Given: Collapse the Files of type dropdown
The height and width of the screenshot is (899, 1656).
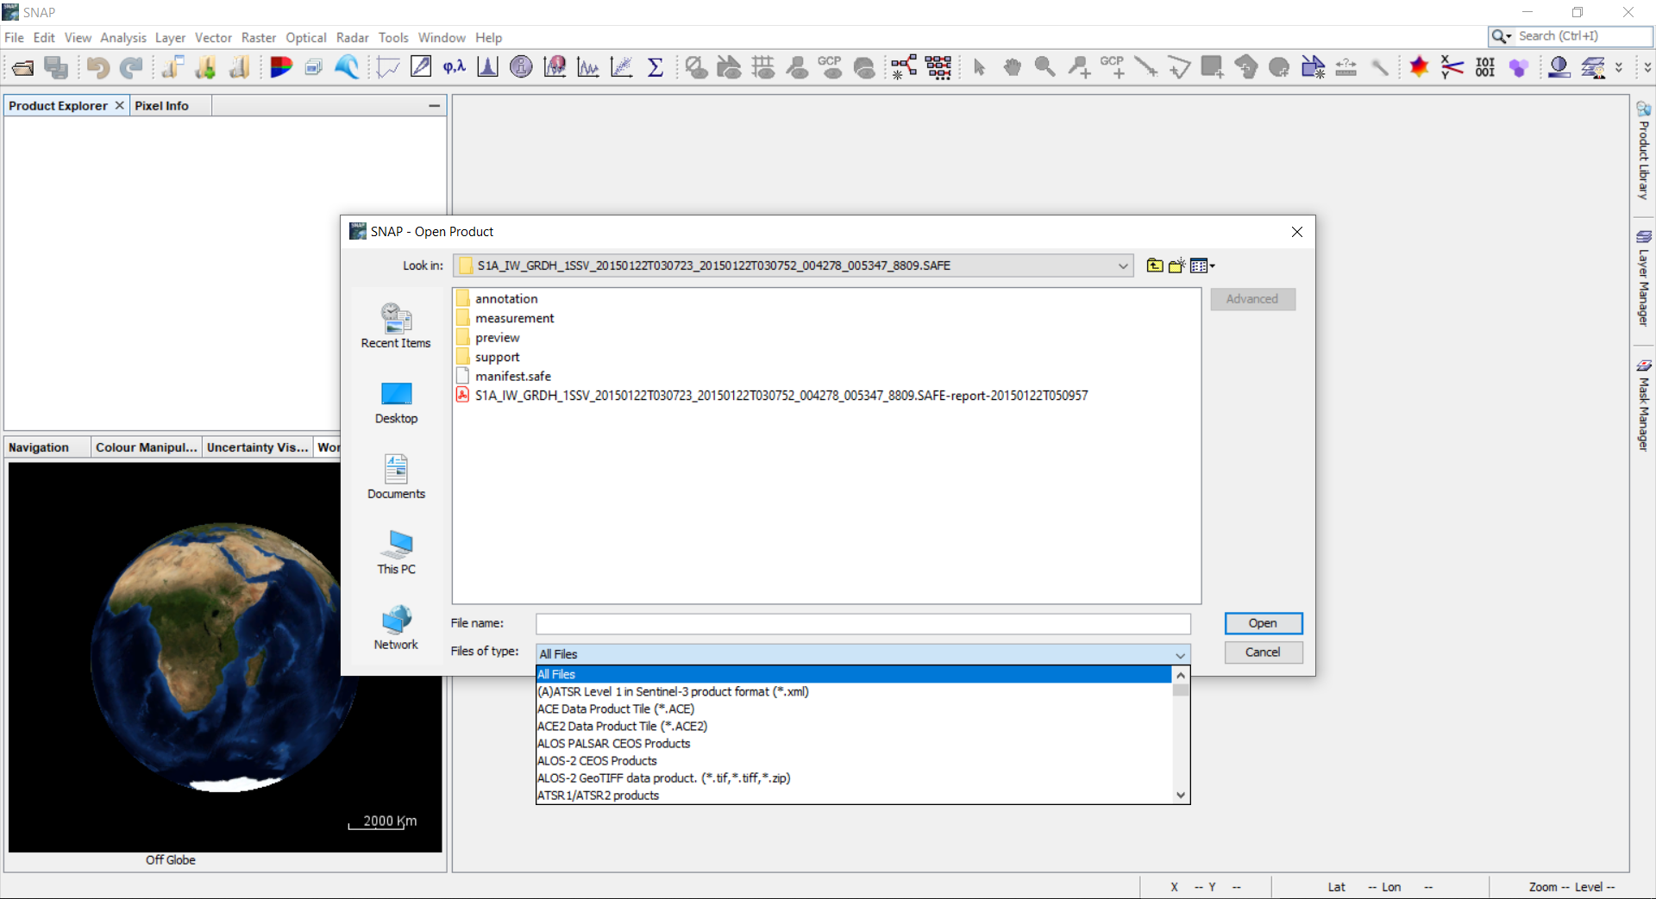Looking at the screenshot, I should (1180, 655).
